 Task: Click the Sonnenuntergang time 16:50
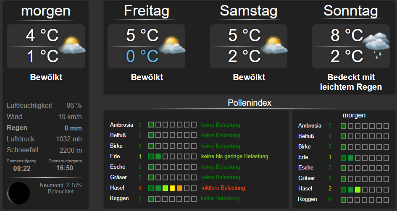pyautogui.click(x=65, y=168)
